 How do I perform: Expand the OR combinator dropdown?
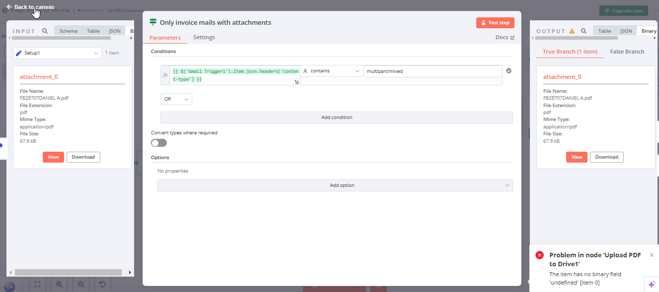tap(176, 99)
